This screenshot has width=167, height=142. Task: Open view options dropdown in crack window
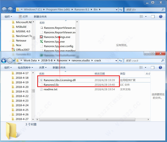tap(145, 68)
